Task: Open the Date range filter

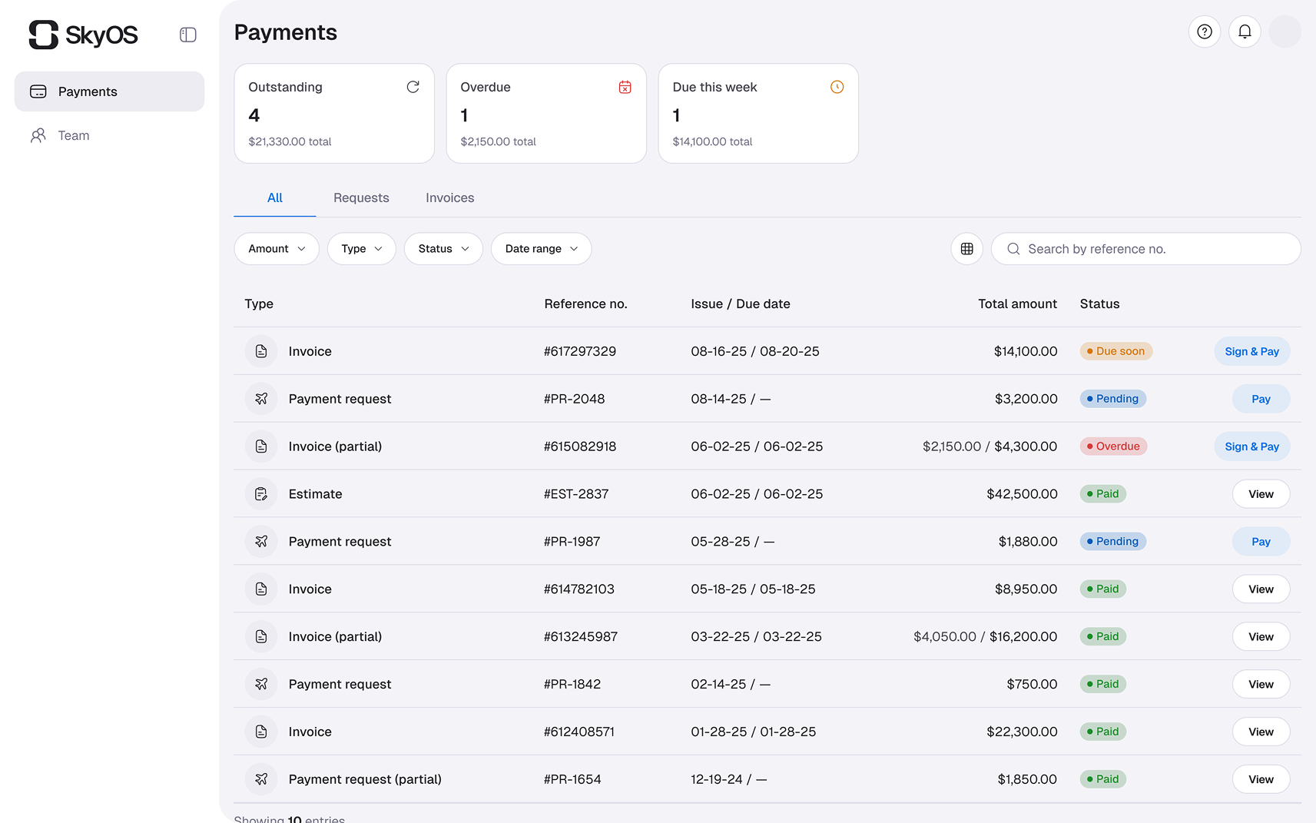Action: [542, 249]
